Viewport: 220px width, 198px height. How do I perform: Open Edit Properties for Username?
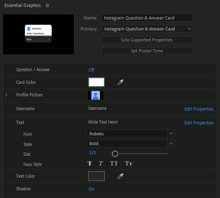pos(199,109)
